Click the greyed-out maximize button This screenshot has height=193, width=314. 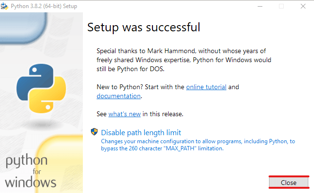(281, 6)
